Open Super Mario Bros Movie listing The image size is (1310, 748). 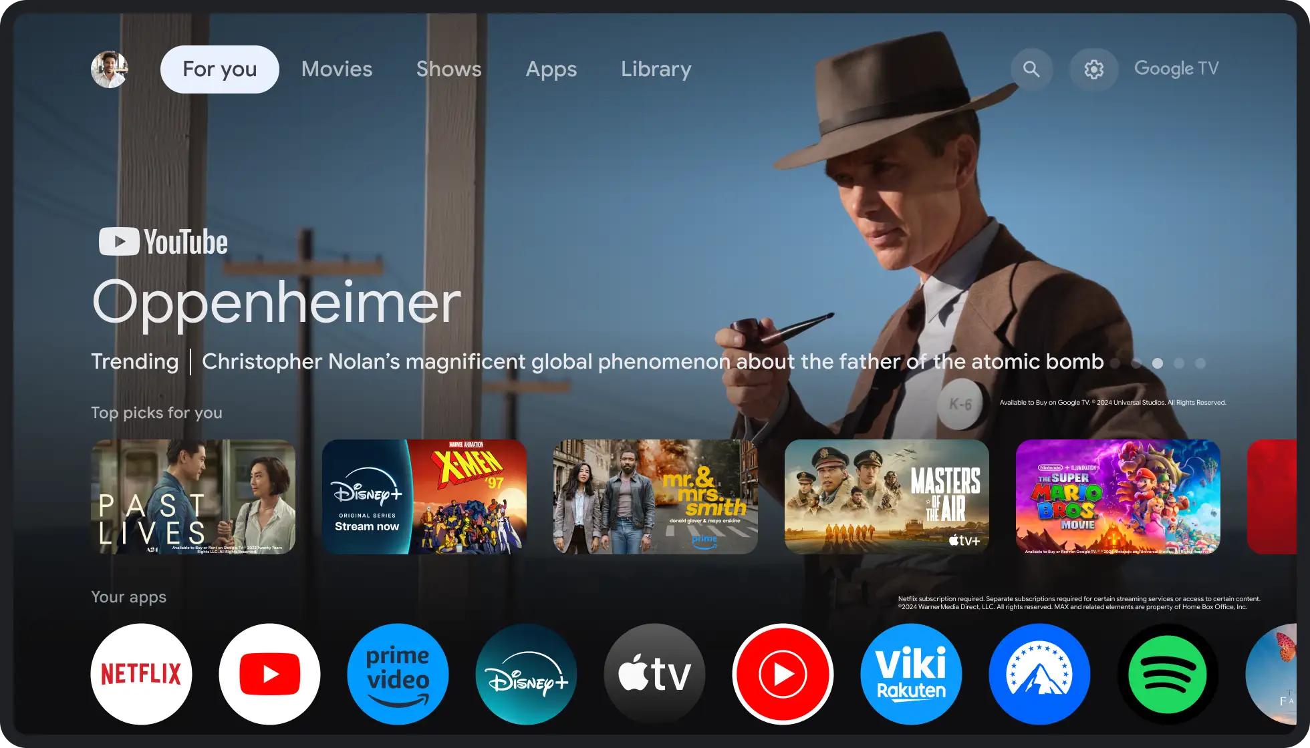[1118, 497]
